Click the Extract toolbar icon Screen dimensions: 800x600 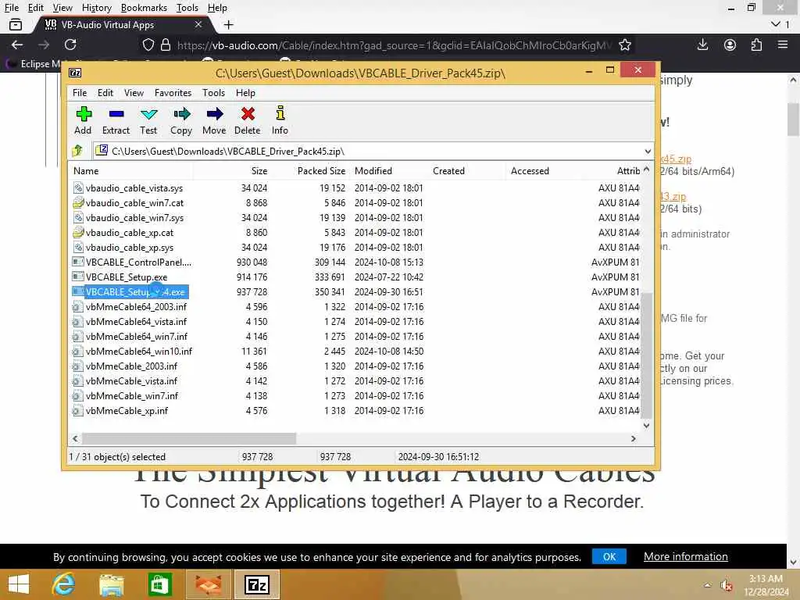click(x=116, y=120)
